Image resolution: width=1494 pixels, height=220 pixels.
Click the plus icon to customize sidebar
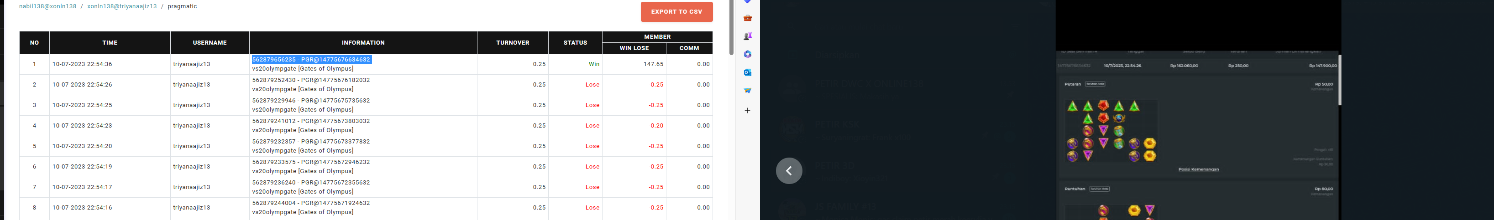click(748, 110)
